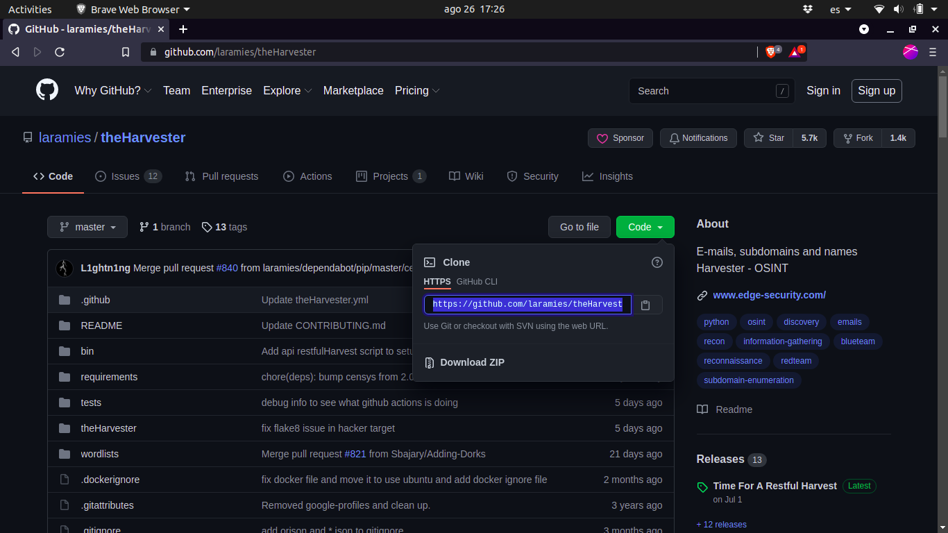Open the master branch dropdown

pyautogui.click(x=87, y=227)
